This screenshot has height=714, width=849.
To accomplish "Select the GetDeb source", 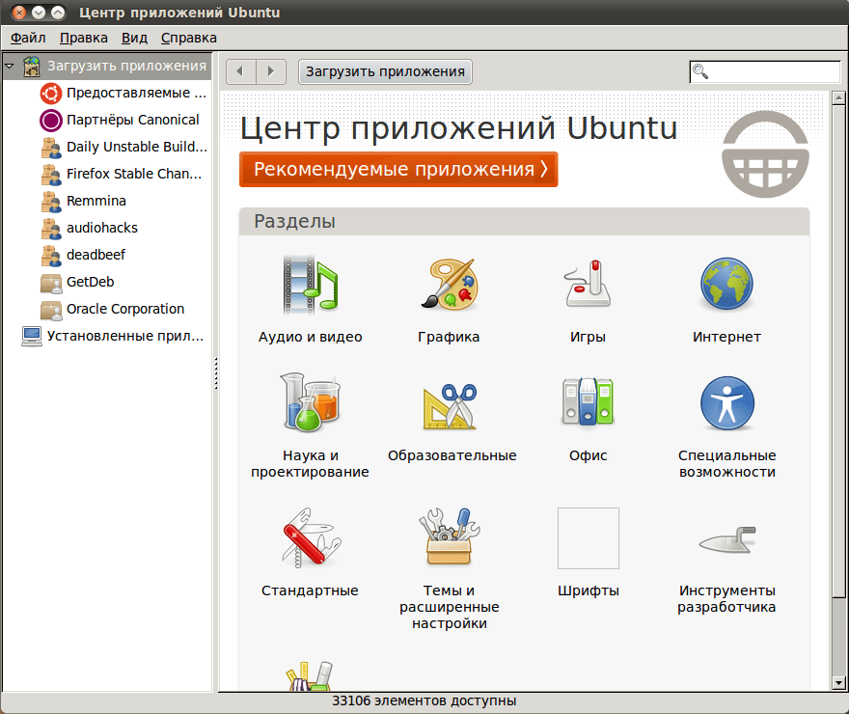I will (107, 283).
